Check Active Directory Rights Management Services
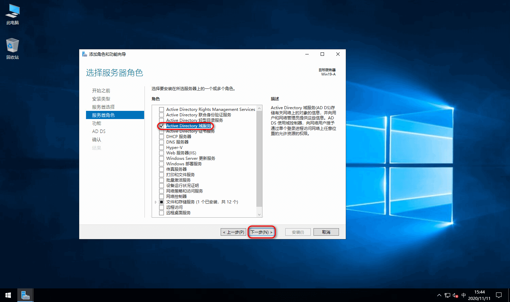The image size is (510, 302). (x=161, y=110)
